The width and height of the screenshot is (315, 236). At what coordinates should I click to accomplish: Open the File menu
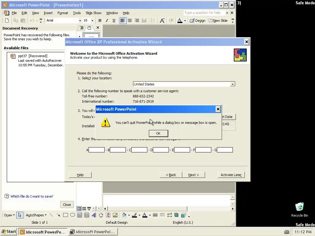14,13
